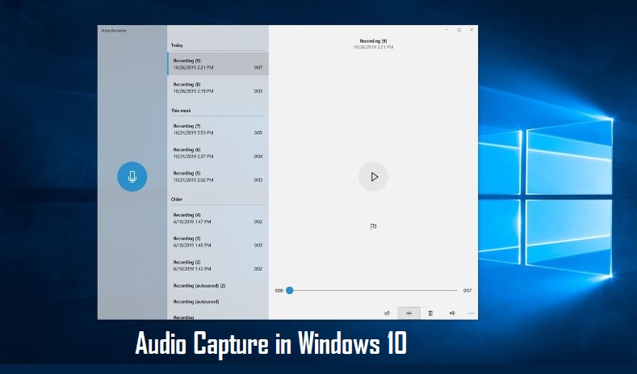637x374 pixels.
Task: Rename the recording using the rename icon
Action: point(452,313)
